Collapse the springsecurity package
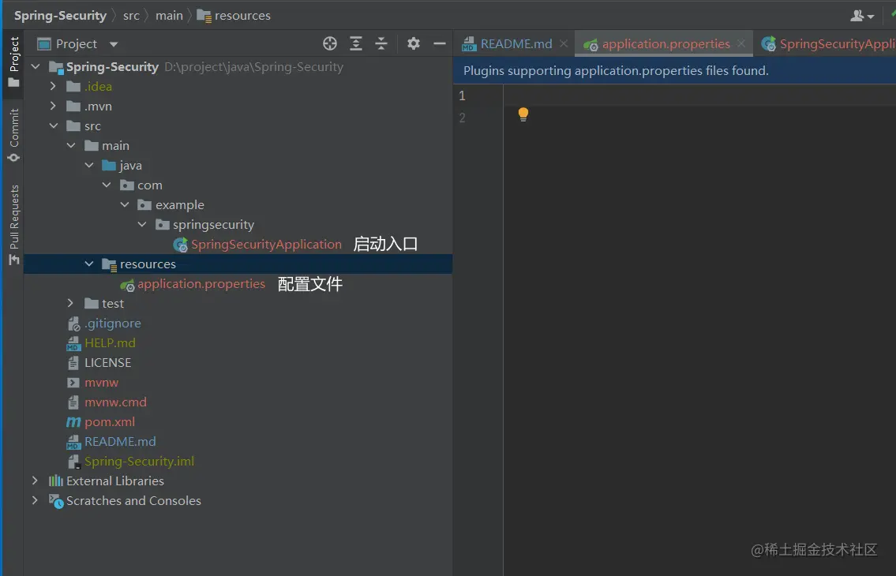 tap(142, 225)
